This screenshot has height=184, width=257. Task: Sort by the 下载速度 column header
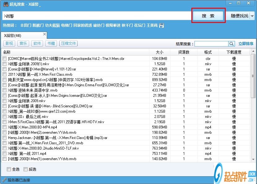pyautogui.click(x=234, y=52)
